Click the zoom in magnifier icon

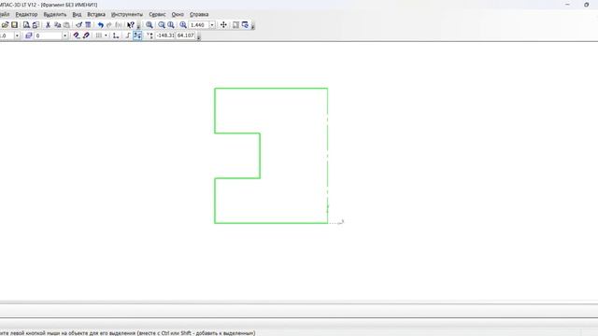point(162,25)
